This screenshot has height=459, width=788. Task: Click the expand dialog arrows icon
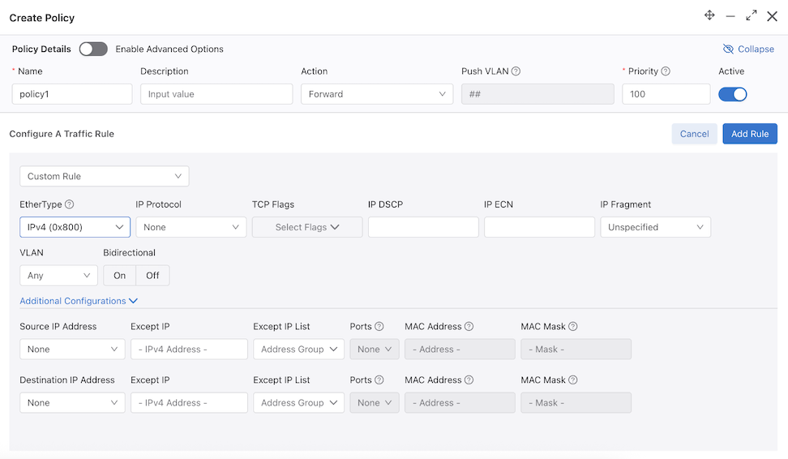click(752, 15)
